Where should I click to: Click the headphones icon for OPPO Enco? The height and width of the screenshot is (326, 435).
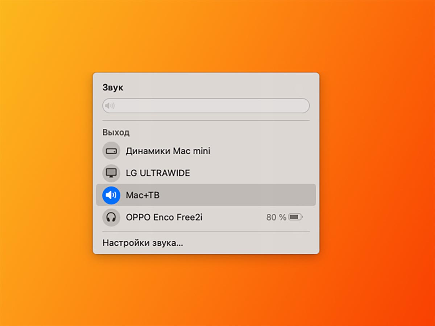point(111,217)
